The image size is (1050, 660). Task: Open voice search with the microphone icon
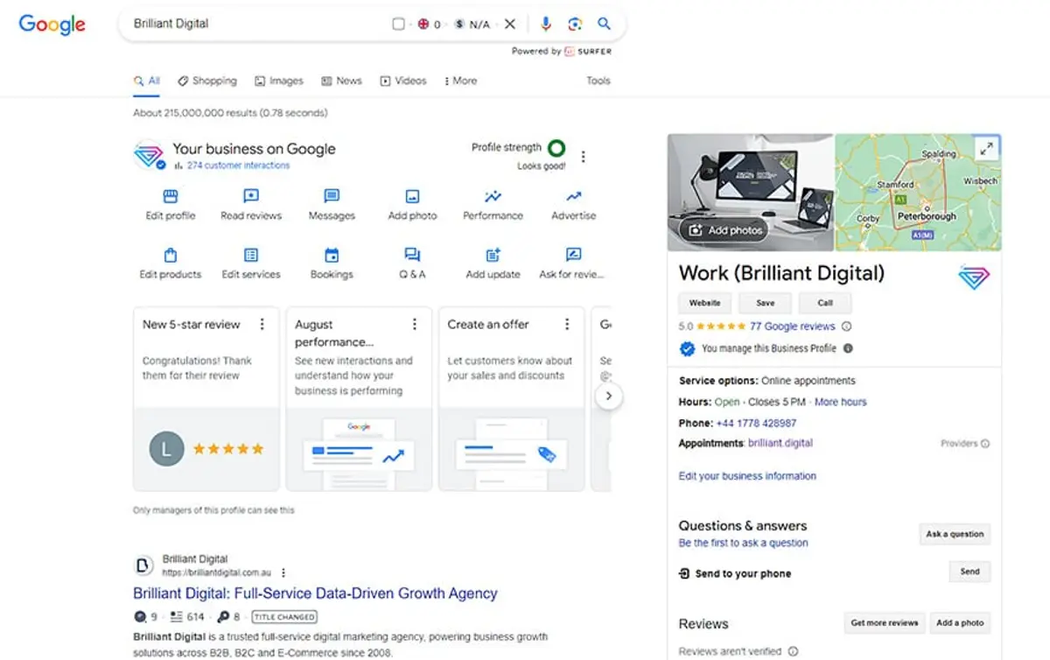tap(546, 24)
